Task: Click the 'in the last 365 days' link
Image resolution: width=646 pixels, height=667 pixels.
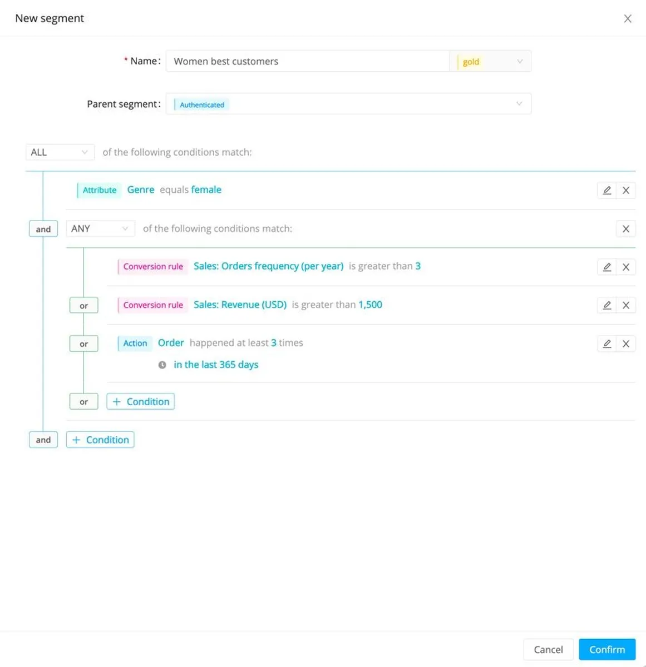Action: coord(216,365)
